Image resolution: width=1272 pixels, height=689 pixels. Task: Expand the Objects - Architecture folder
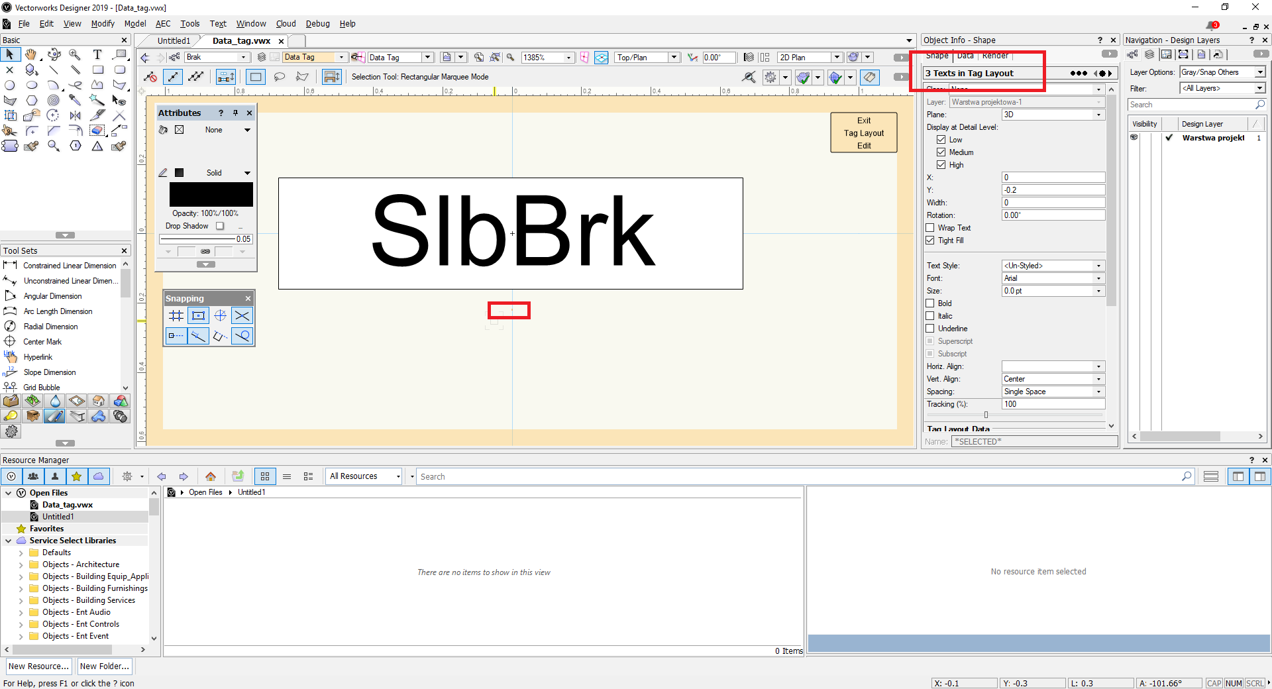[x=21, y=564]
